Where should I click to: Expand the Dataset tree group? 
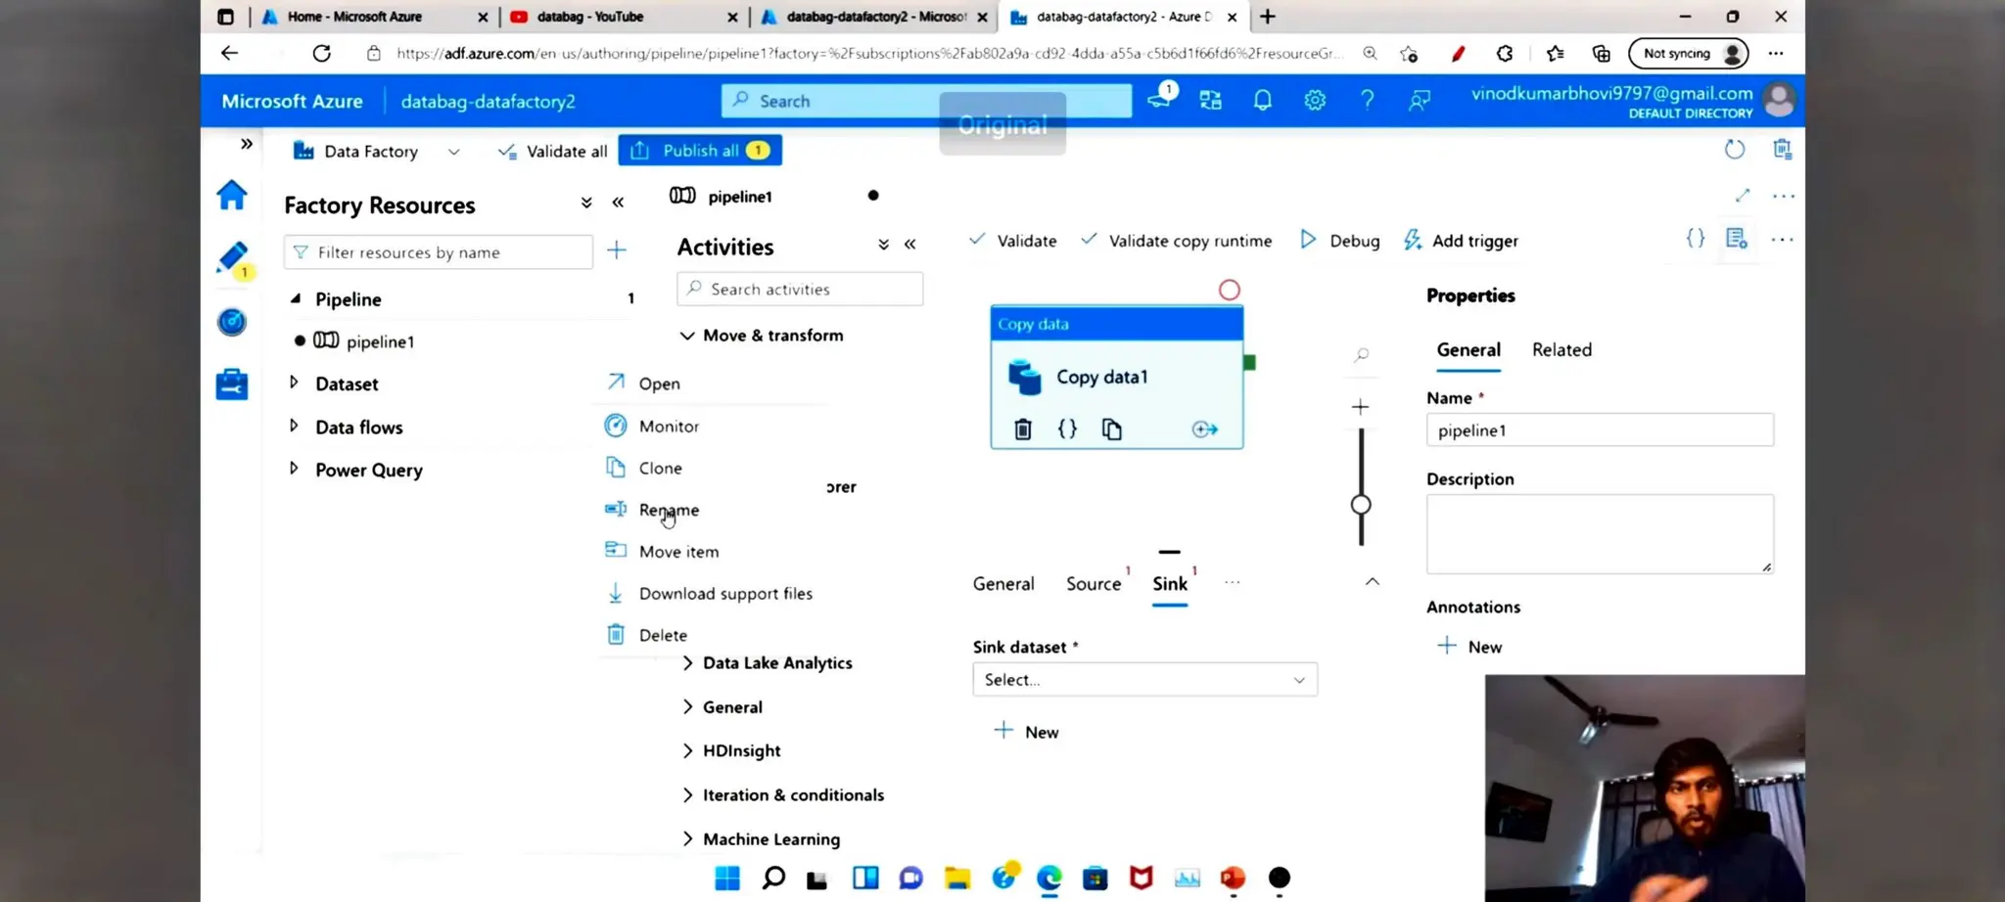(294, 383)
